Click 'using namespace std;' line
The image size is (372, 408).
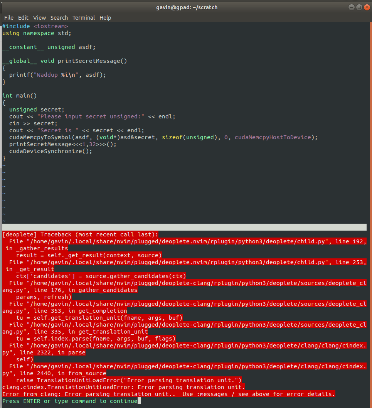click(x=37, y=33)
